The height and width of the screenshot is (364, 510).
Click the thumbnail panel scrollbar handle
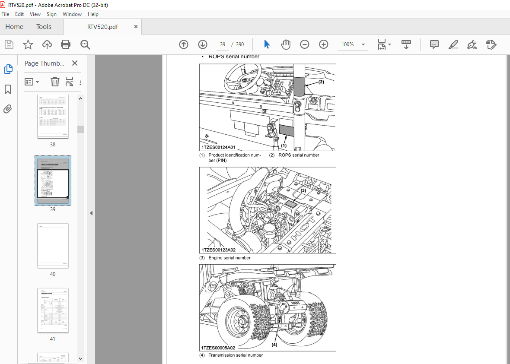(81, 129)
